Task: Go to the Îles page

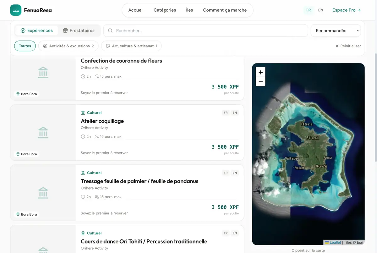Action: (189, 10)
